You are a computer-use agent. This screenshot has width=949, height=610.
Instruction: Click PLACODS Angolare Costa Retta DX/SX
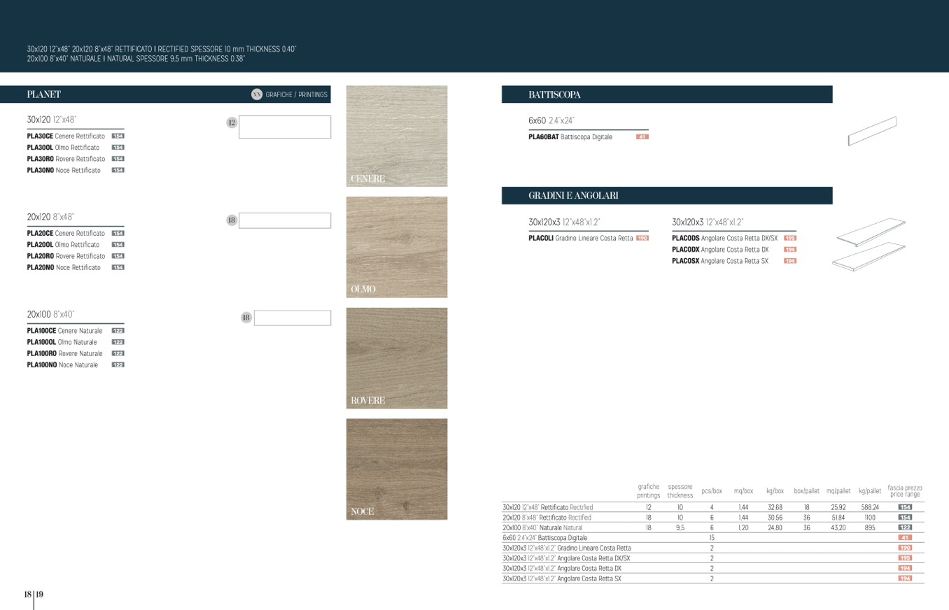[x=724, y=239]
